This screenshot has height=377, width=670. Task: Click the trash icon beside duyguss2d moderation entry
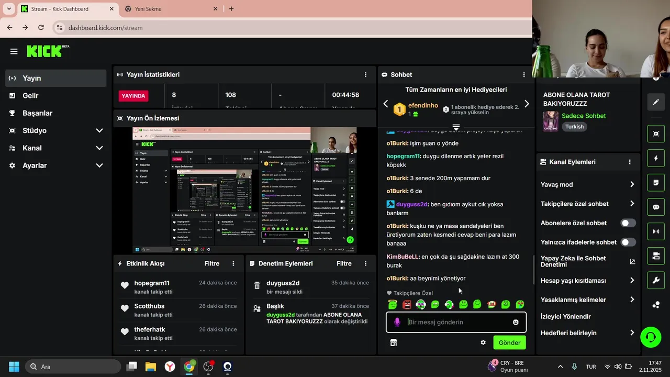(x=257, y=285)
